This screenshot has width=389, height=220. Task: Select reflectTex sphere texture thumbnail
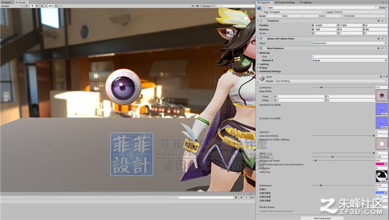point(382,176)
